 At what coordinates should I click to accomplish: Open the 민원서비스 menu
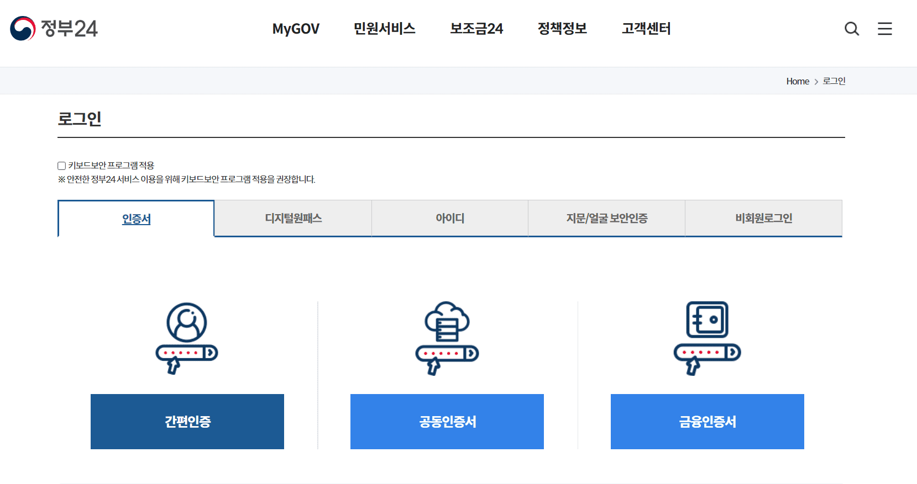tap(385, 29)
